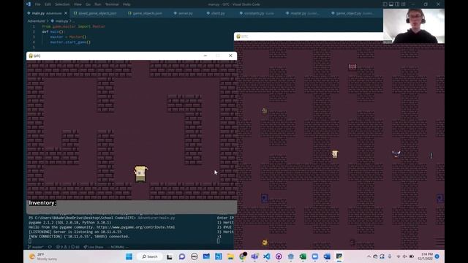
Task: Click the treasure chest sprite in right window
Action: pyautogui.click(x=352, y=66)
